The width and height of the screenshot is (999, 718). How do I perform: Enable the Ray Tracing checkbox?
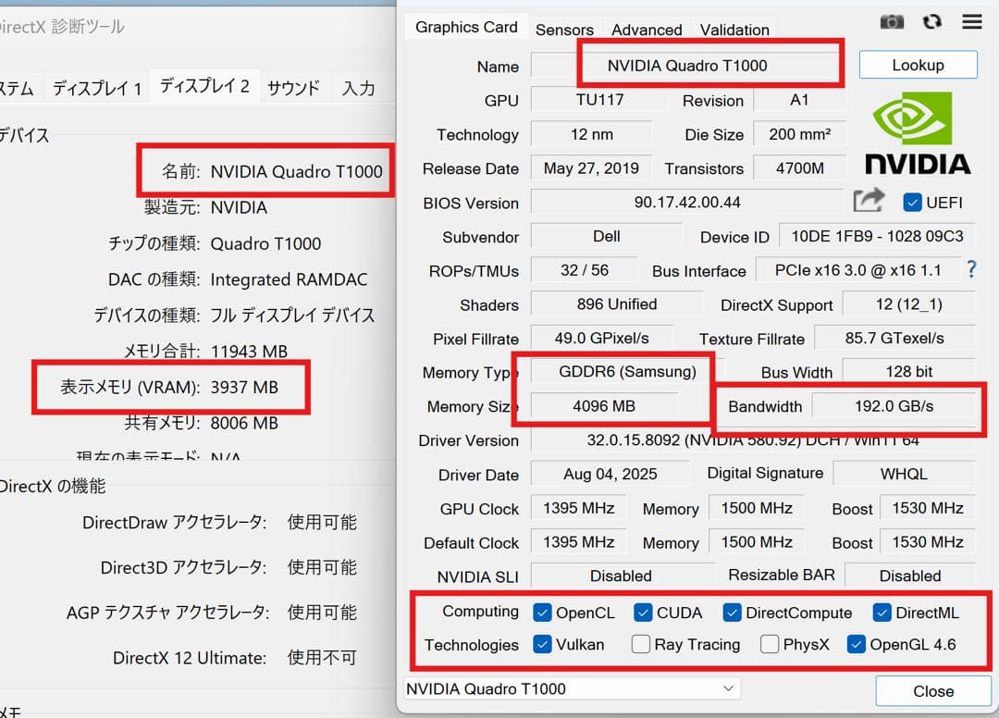tap(639, 644)
